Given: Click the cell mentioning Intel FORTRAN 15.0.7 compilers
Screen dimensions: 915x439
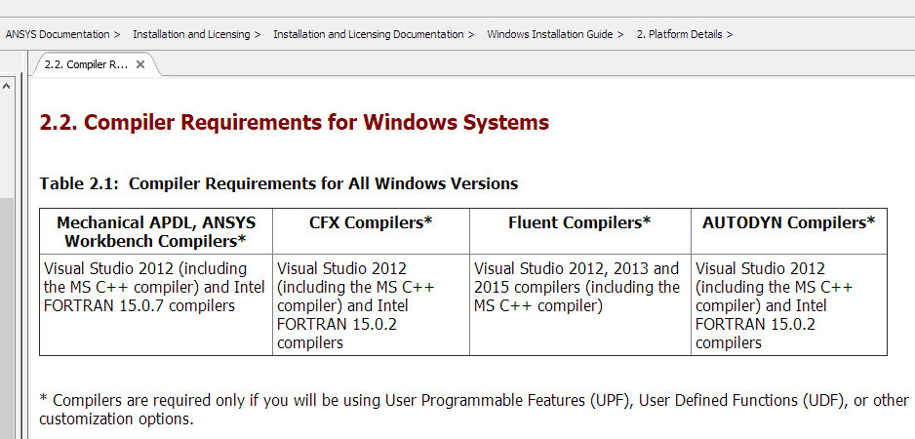Looking at the screenshot, I should [x=156, y=304].
